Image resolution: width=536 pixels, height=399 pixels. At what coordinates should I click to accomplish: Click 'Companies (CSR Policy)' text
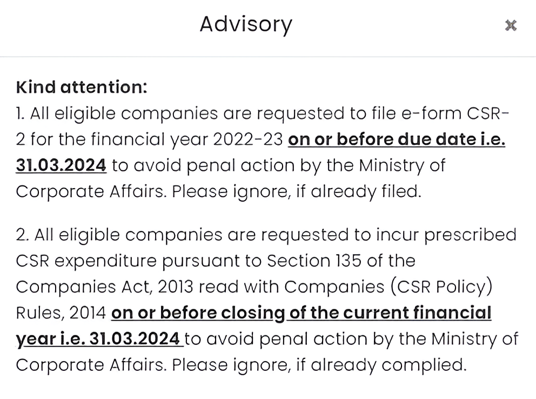pyautogui.click(x=388, y=287)
